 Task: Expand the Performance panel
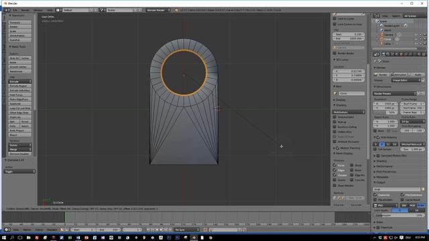[385, 166]
